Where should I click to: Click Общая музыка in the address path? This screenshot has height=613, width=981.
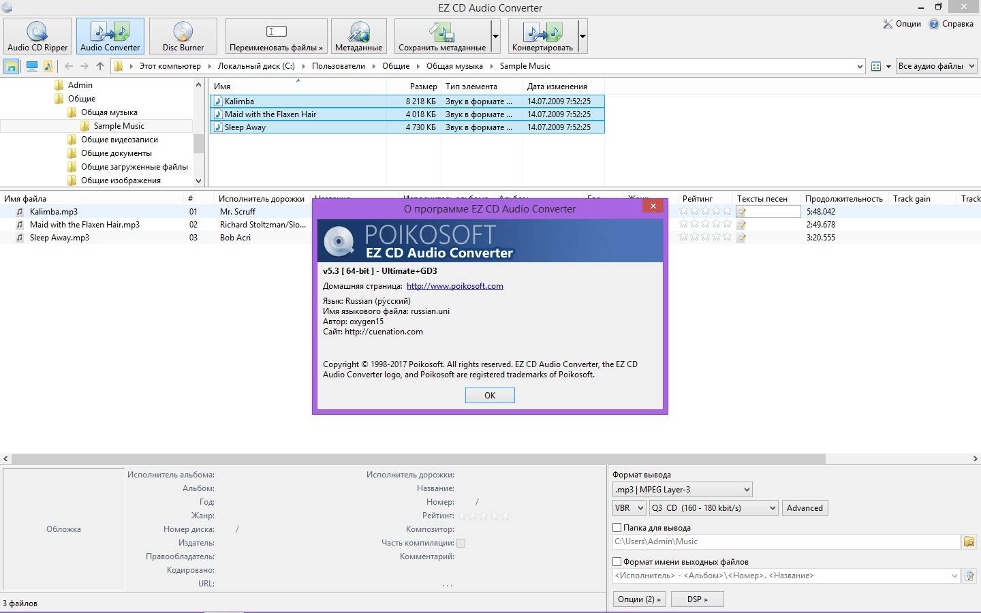pyautogui.click(x=454, y=66)
